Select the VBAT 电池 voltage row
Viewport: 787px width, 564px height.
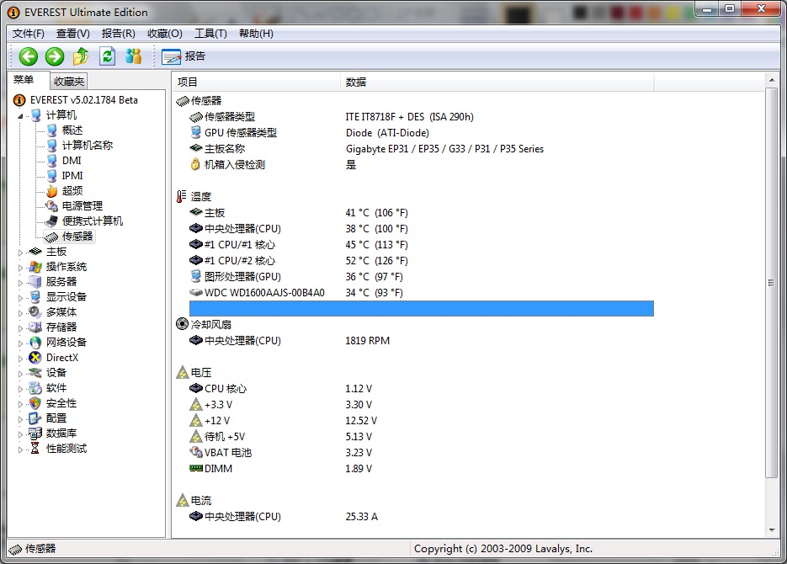[x=422, y=453]
